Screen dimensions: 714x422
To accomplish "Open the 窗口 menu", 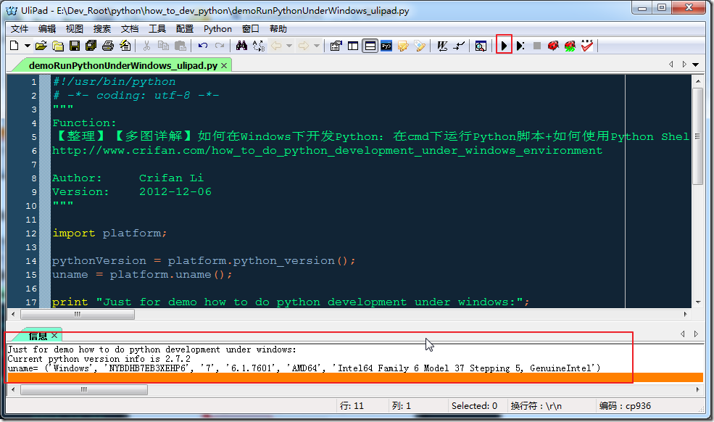I will point(251,29).
